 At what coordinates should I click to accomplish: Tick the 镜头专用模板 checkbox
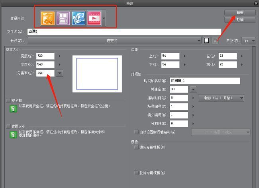[136, 147]
